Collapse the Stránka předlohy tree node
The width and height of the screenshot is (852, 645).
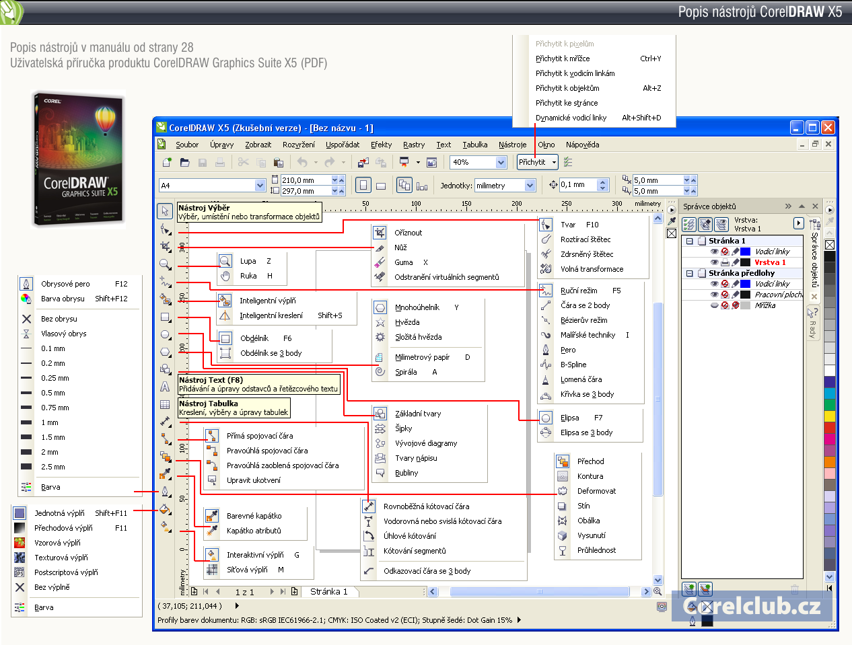[x=689, y=273]
